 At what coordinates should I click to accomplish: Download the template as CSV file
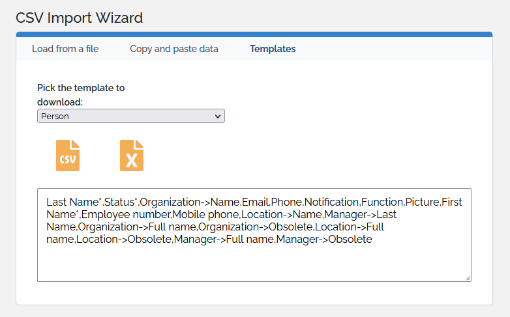[x=68, y=156]
